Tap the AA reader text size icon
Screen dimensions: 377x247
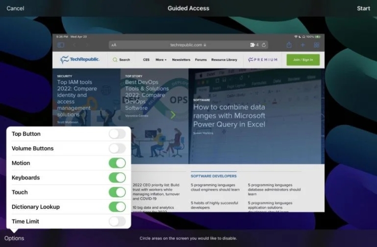click(x=114, y=45)
